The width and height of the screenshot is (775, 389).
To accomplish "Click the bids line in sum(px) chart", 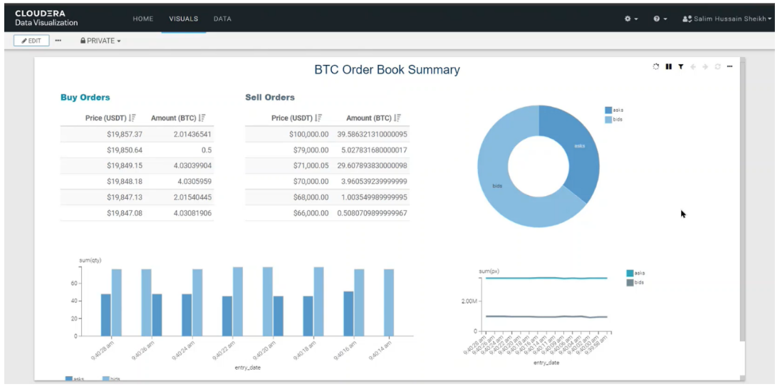I will (x=546, y=316).
